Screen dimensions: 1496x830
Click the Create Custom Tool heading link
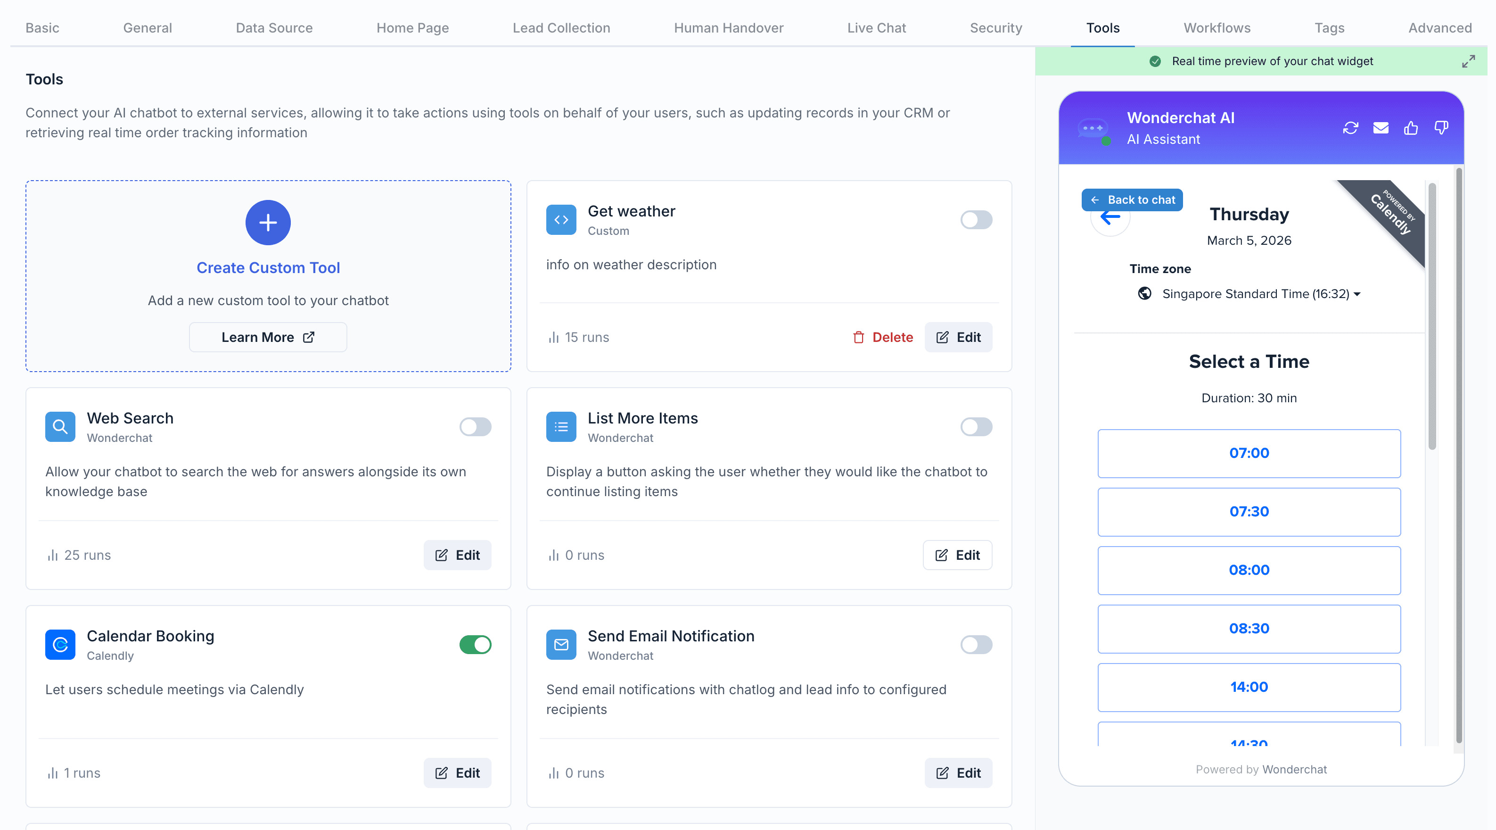point(268,268)
